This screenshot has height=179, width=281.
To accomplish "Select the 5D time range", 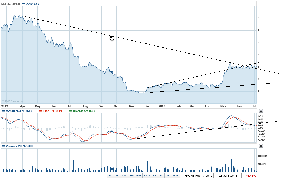I will pyautogui.click(x=117, y=176).
